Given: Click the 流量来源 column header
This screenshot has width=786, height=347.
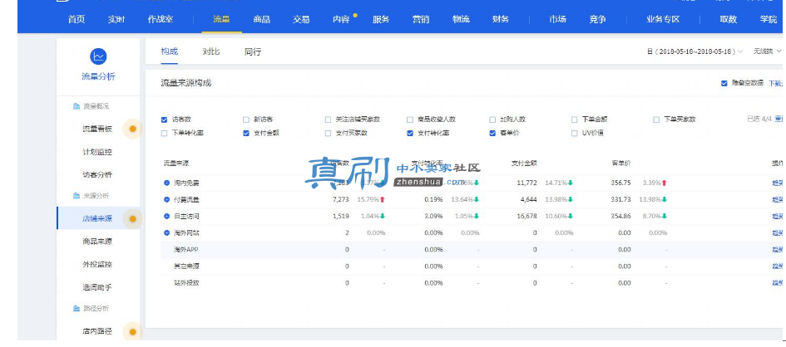Looking at the screenshot, I should (176, 164).
